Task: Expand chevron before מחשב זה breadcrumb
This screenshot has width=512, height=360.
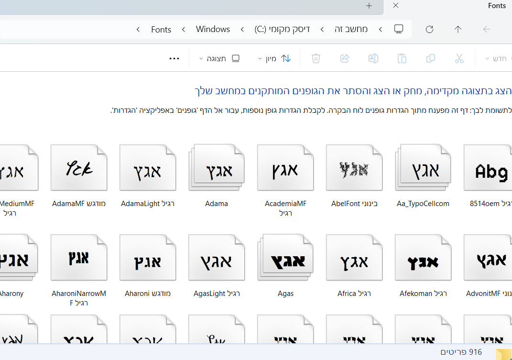Action: coord(381,29)
